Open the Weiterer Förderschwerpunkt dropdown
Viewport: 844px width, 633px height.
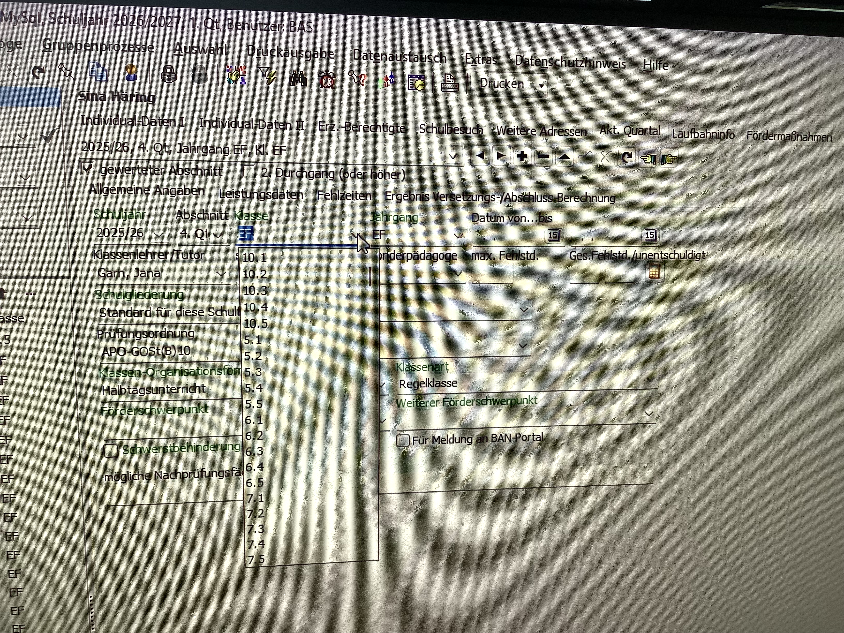(x=649, y=414)
